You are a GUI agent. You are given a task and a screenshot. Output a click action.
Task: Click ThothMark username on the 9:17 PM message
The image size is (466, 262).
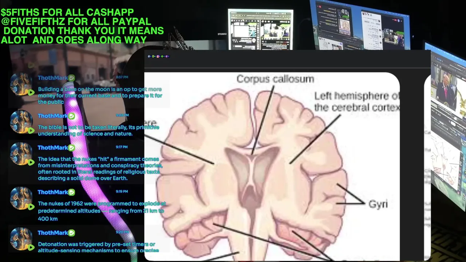(x=53, y=148)
